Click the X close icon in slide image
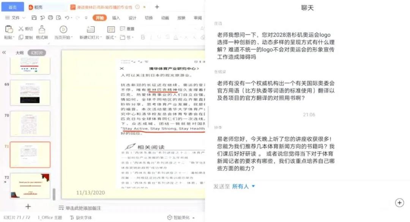The width and height of the screenshot is (410, 222). point(122,69)
